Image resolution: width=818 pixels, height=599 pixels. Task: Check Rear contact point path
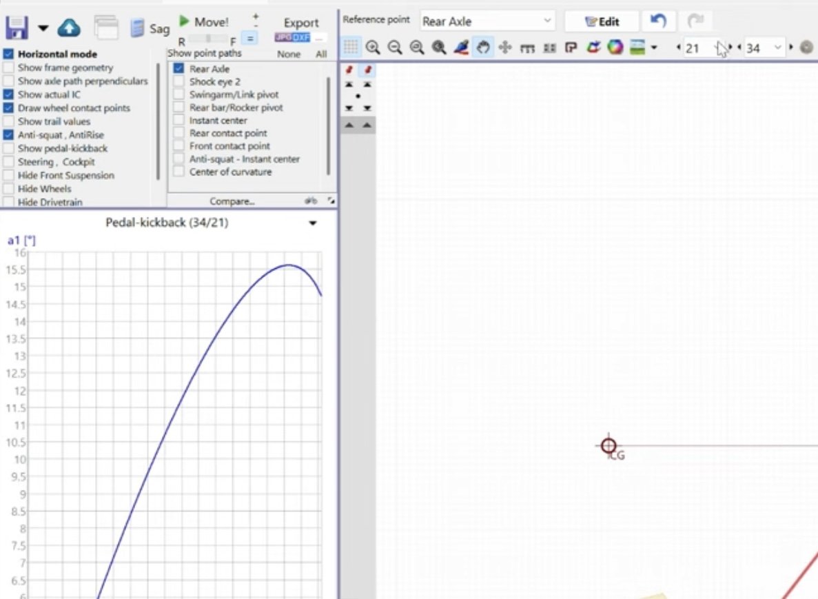pyautogui.click(x=179, y=133)
